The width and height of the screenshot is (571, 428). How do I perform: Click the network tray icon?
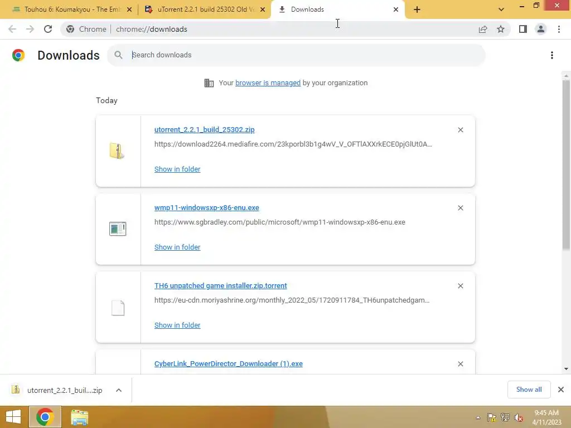point(505,417)
